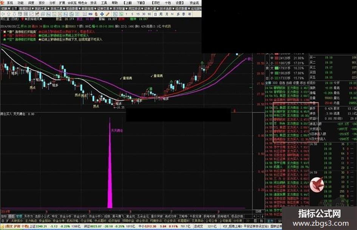Viewport: 357px width, 230px height.
Task: Select the 全部 filter tab in trade list
Action: point(269,83)
